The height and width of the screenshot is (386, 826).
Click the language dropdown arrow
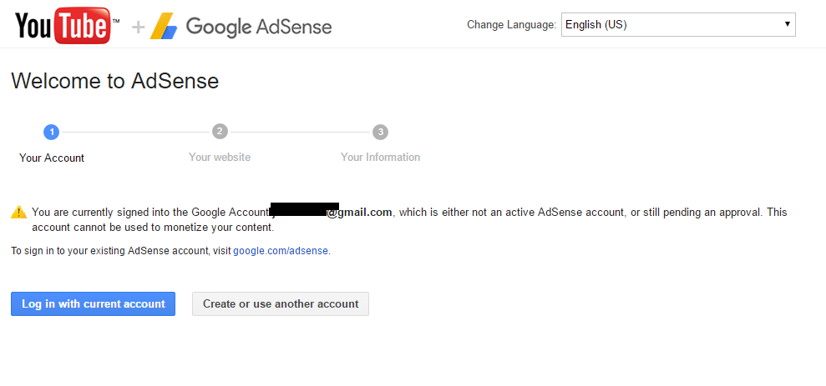click(x=787, y=24)
